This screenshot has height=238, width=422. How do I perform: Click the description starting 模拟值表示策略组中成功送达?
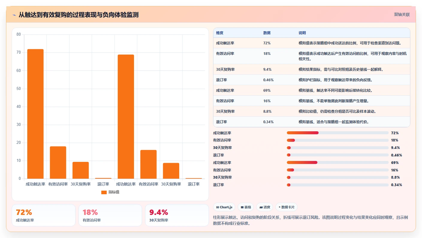(350, 43)
